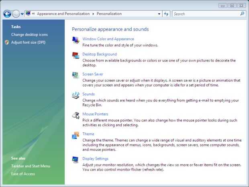Click the 'See also' sidebar heading
This screenshot has width=249, height=187.
pos(18,158)
